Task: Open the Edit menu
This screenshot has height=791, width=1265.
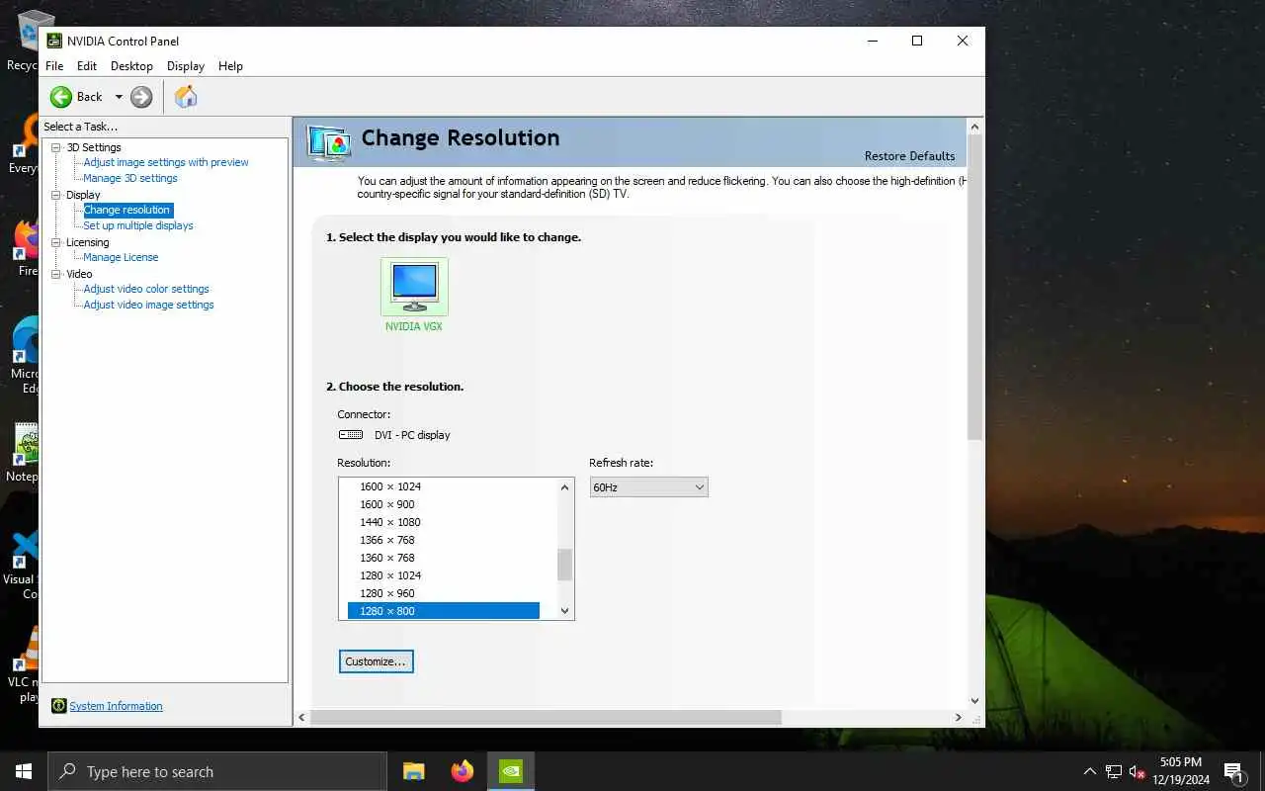Action: pyautogui.click(x=87, y=66)
